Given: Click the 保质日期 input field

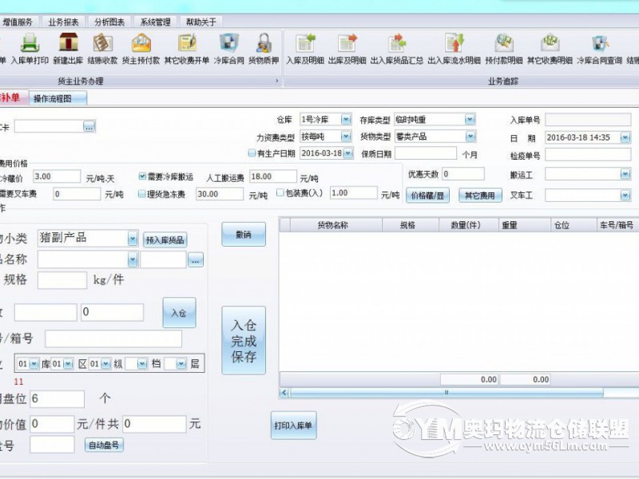Looking at the screenshot, I should [426, 153].
